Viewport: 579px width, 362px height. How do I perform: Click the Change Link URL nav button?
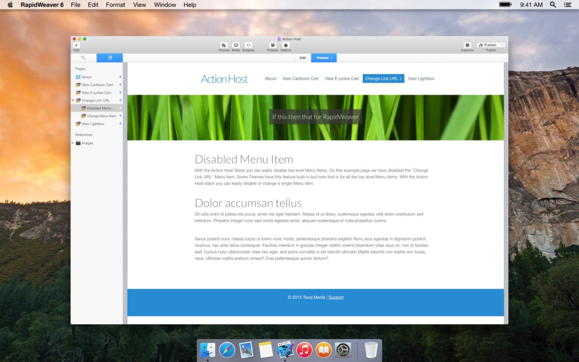coord(383,79)
